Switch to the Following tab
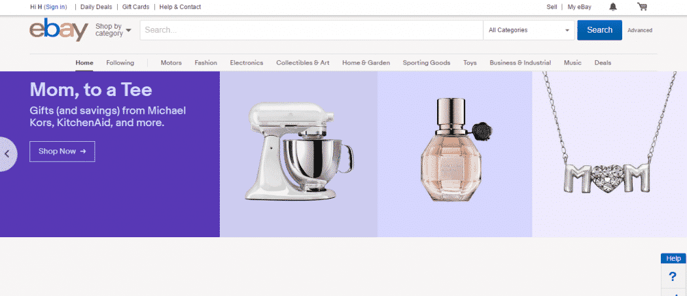Screen dimensions: 687x296 [120, 63]
